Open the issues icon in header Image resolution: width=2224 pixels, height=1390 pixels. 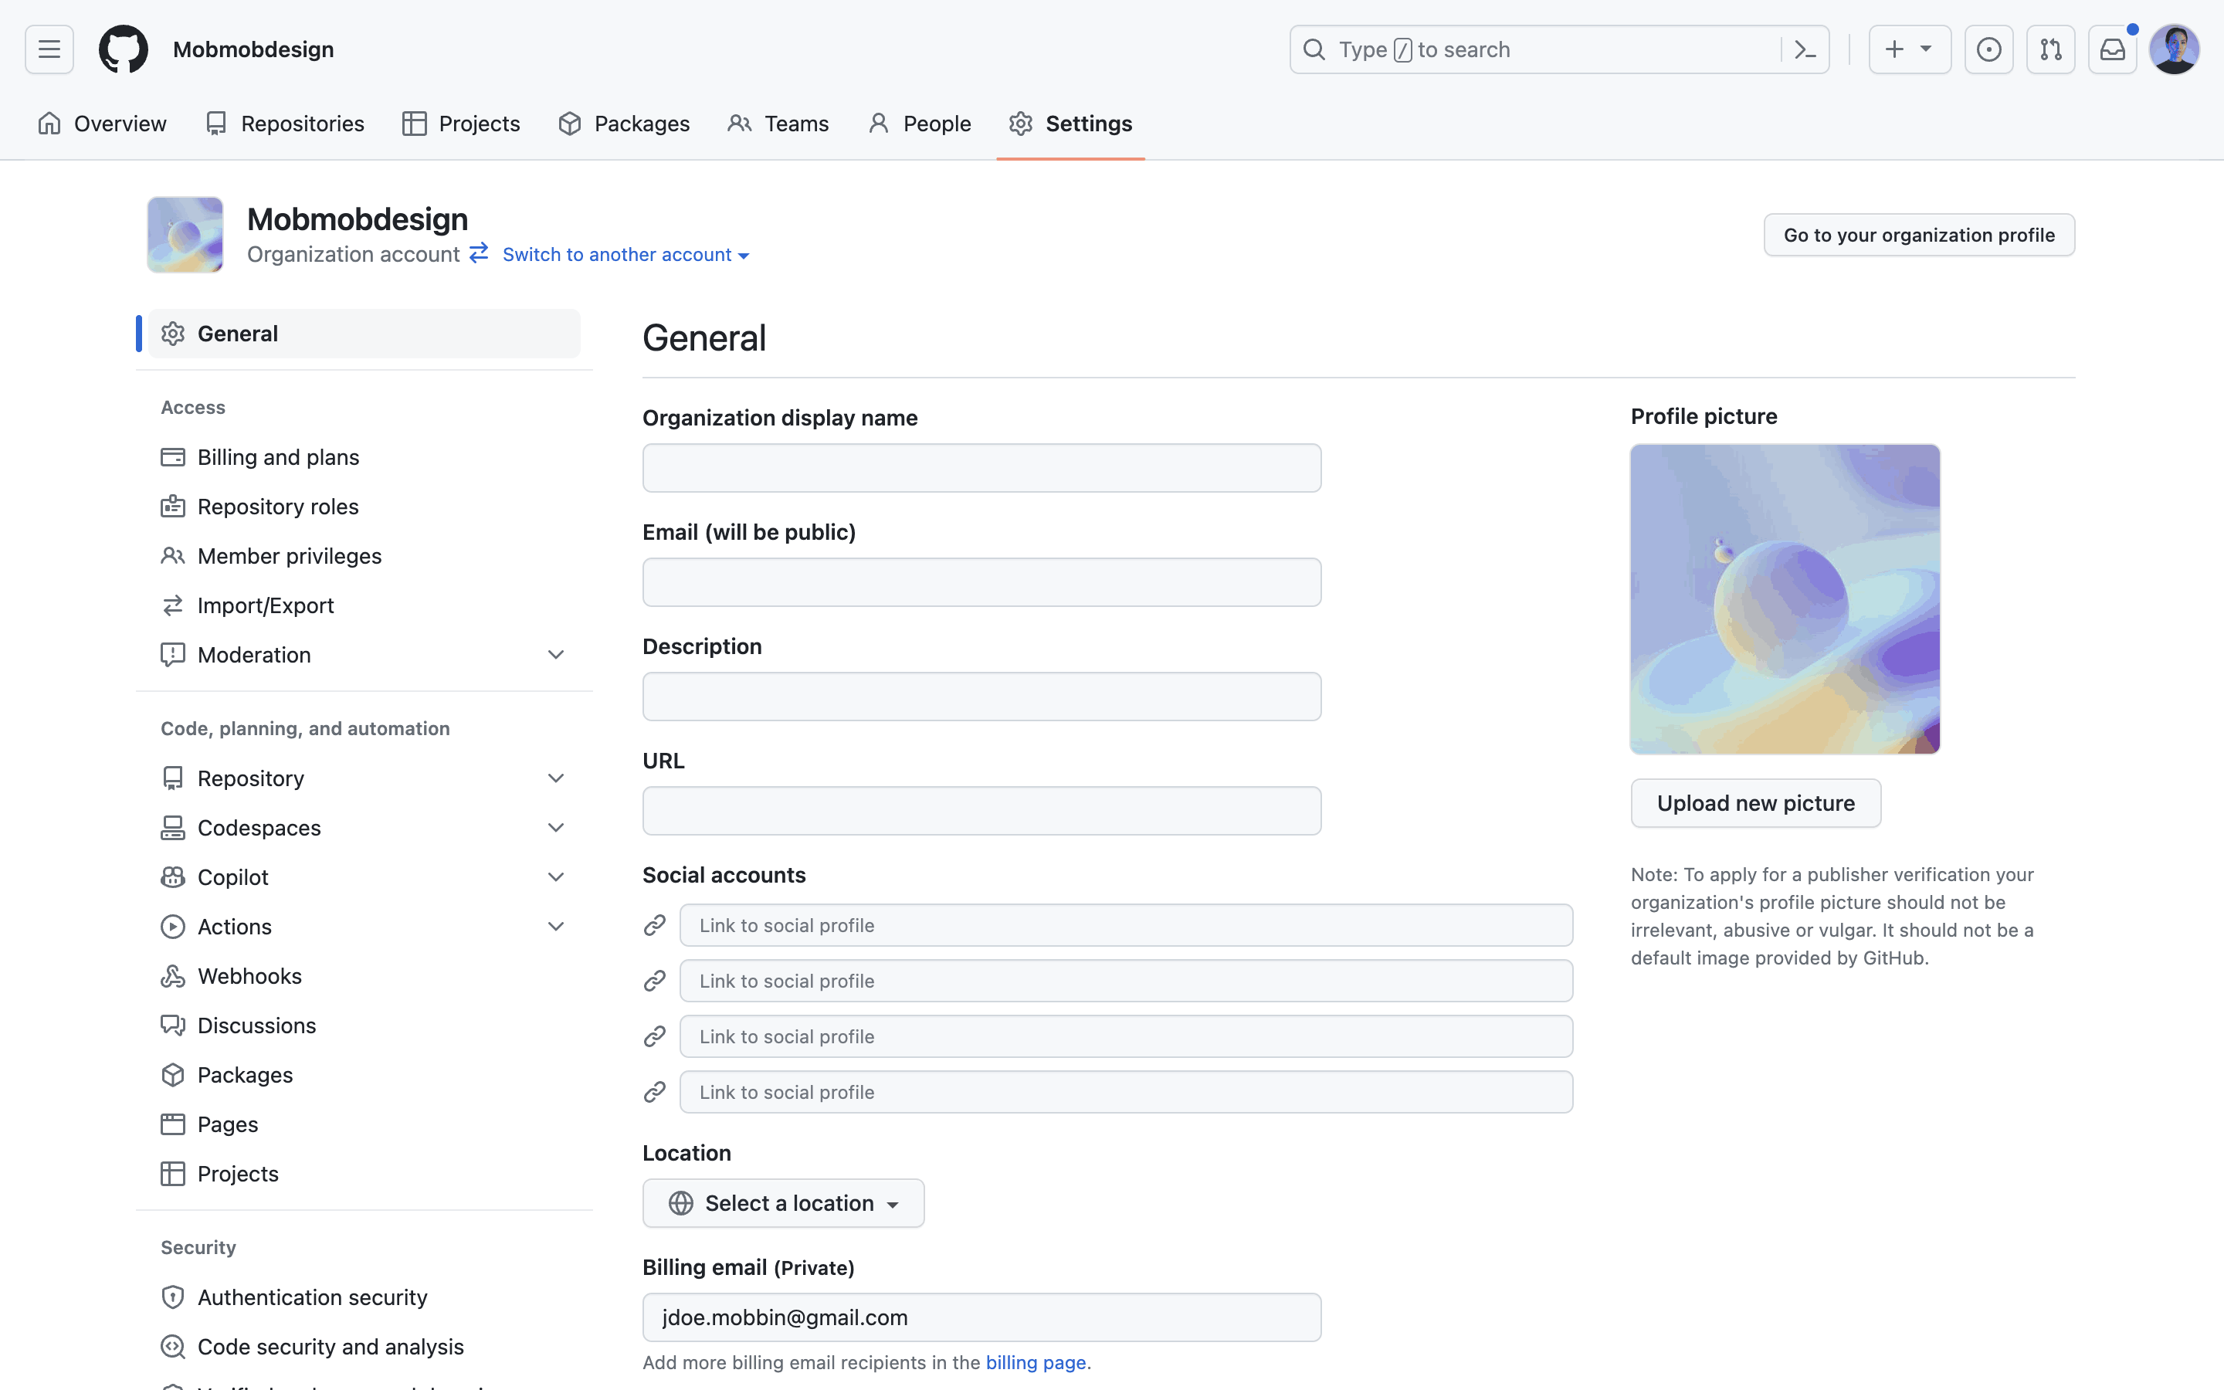point(1988,49)
